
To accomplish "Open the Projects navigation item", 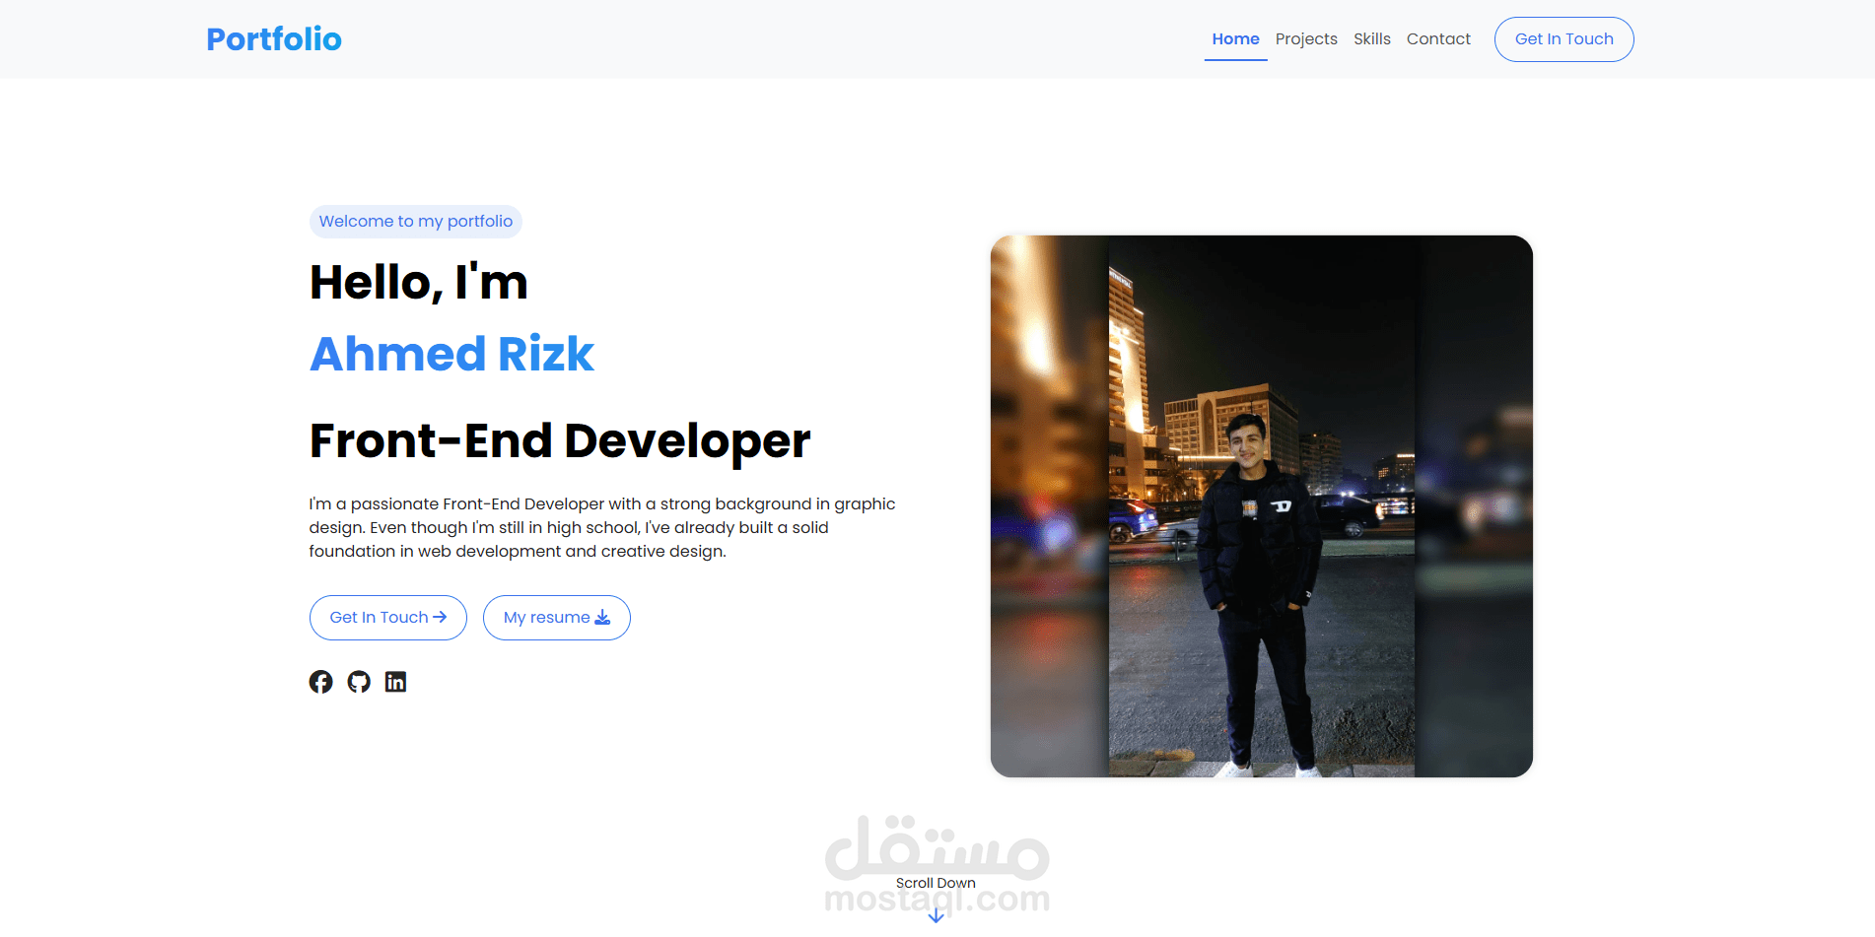I will coord(1306,38).
